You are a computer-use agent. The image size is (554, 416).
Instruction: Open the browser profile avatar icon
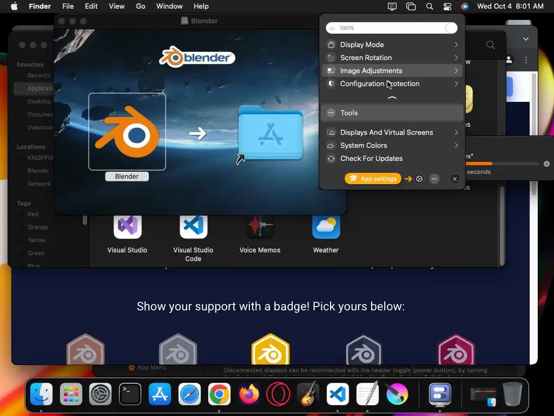[509, 60]
